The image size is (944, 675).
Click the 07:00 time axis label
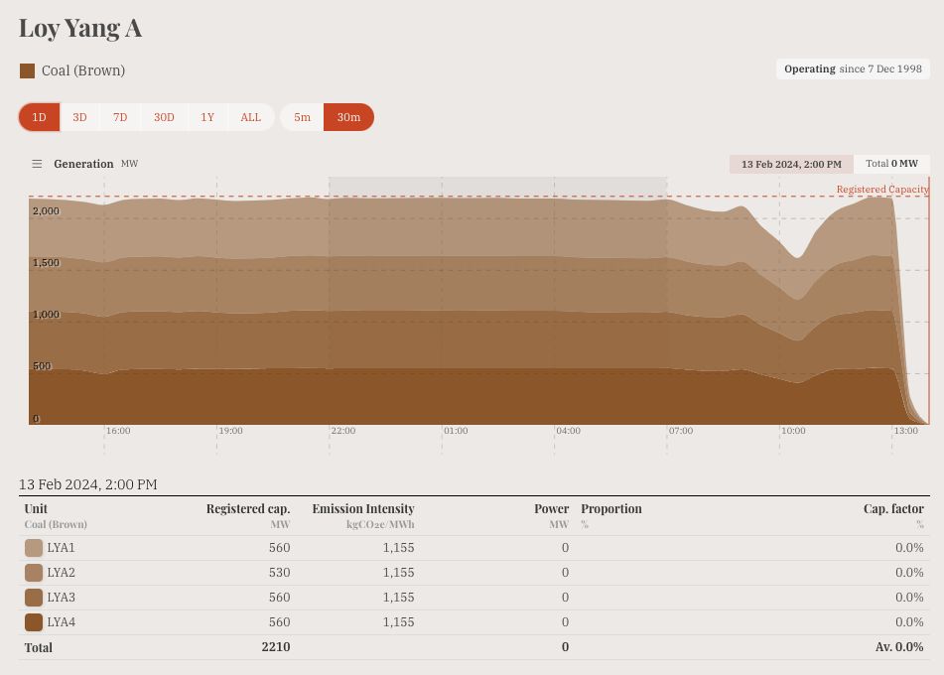click(681, 431)
